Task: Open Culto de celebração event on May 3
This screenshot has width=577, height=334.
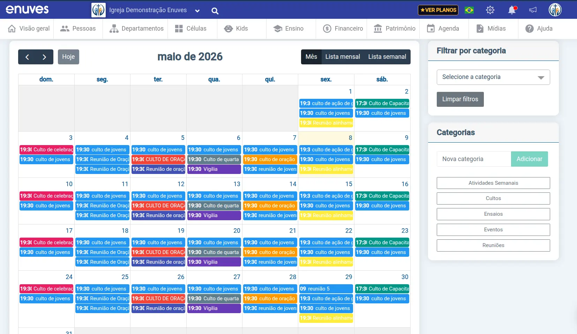Action: tap(46, 150)
